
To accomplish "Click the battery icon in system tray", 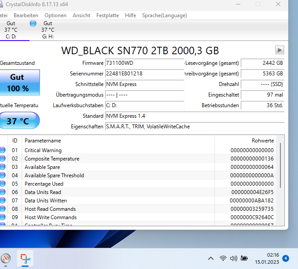I will [244, 258].
